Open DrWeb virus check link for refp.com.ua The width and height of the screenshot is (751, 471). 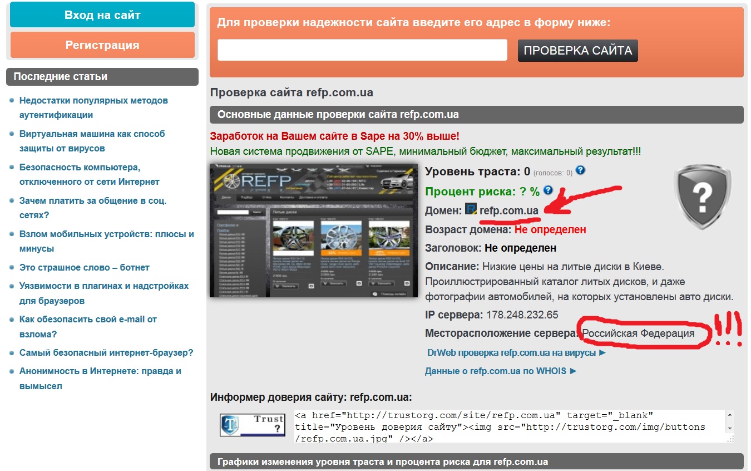pos(516,352)
